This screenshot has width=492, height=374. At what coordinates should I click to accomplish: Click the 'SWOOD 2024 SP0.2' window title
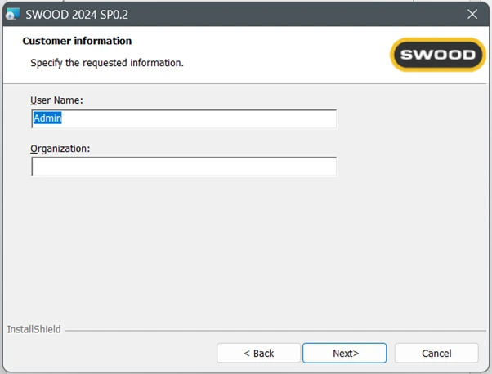[77, 15]
